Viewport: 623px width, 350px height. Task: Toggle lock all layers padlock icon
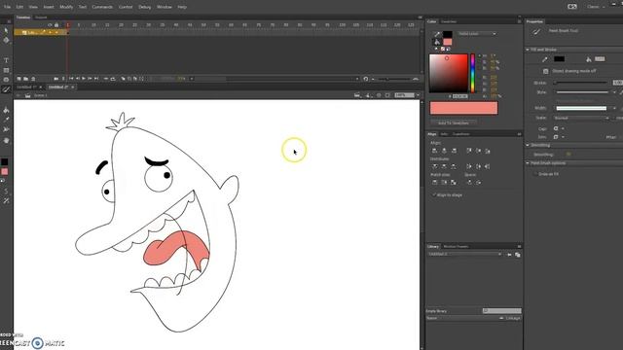point(56,25)
